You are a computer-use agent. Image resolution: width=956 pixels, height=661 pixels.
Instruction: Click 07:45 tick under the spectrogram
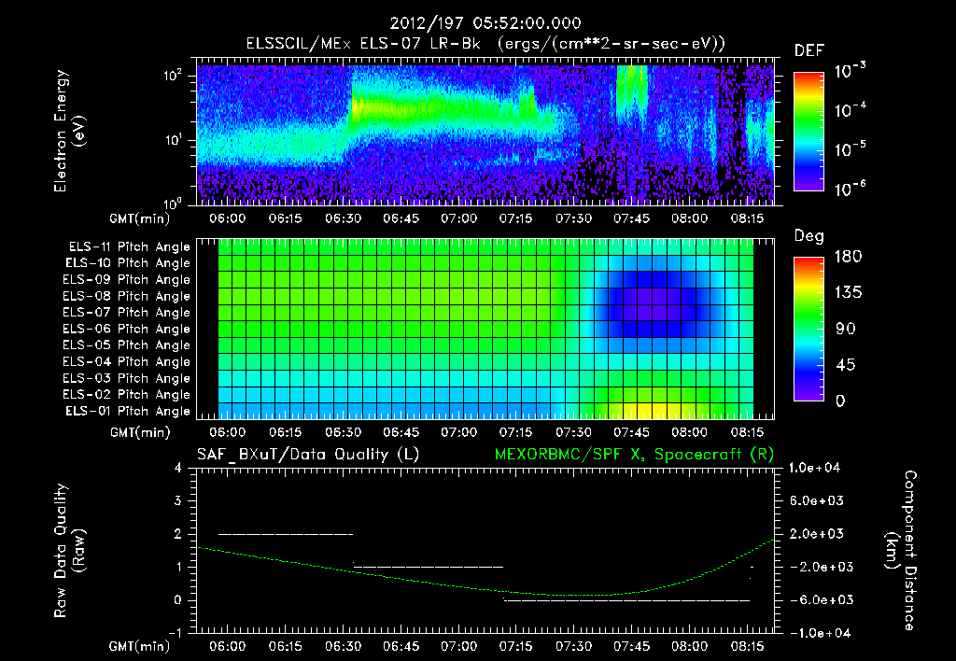[631, 218]
